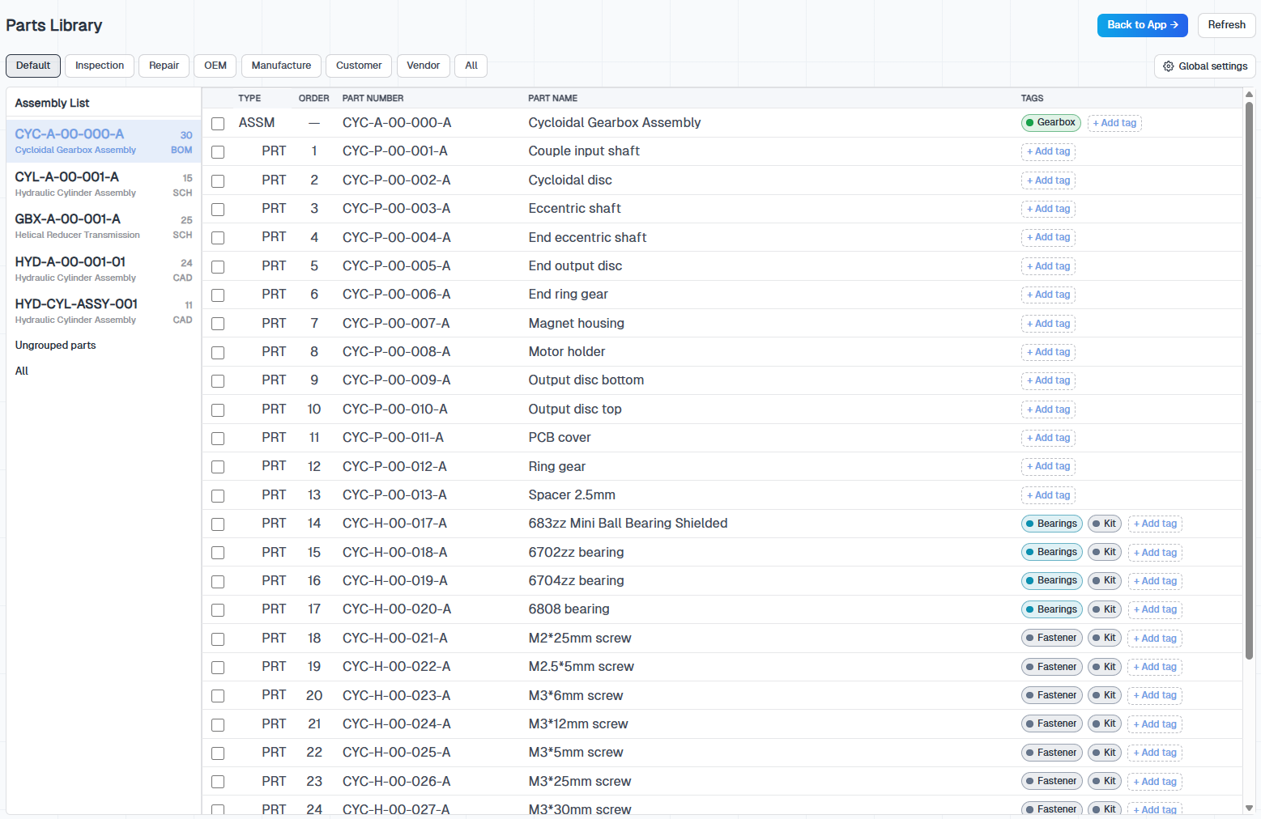Sort by PART NAME column header

click(552, 98)
